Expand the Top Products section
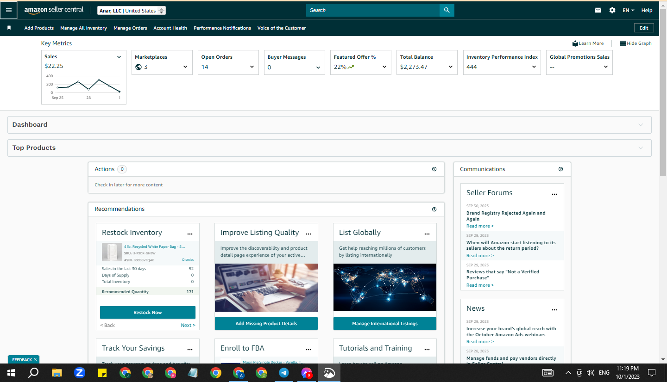Screen dimensions: 667x382 pyautogui.click(x=329, y=148)
